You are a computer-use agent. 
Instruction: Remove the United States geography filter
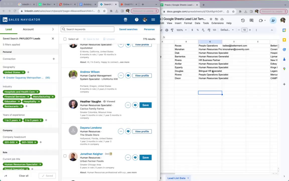tap(23, 72)
